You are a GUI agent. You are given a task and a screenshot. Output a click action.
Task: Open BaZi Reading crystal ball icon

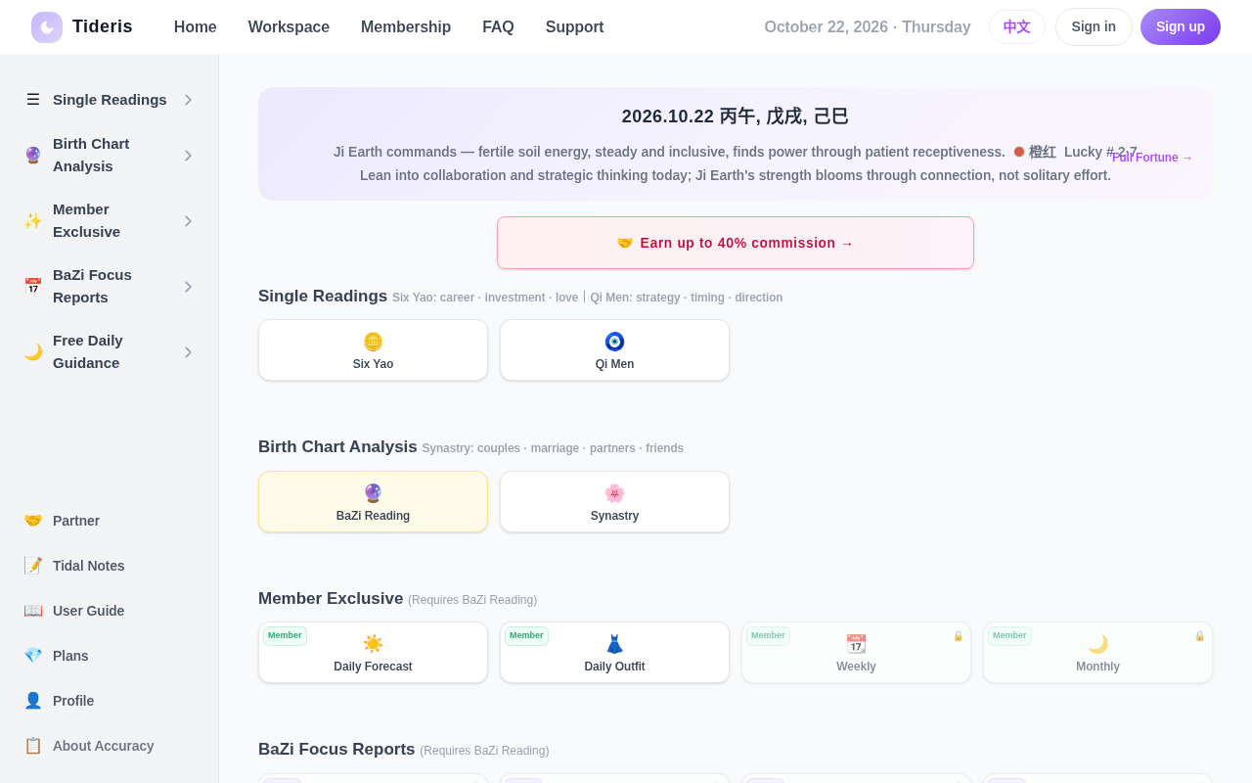tap(373, 493)
